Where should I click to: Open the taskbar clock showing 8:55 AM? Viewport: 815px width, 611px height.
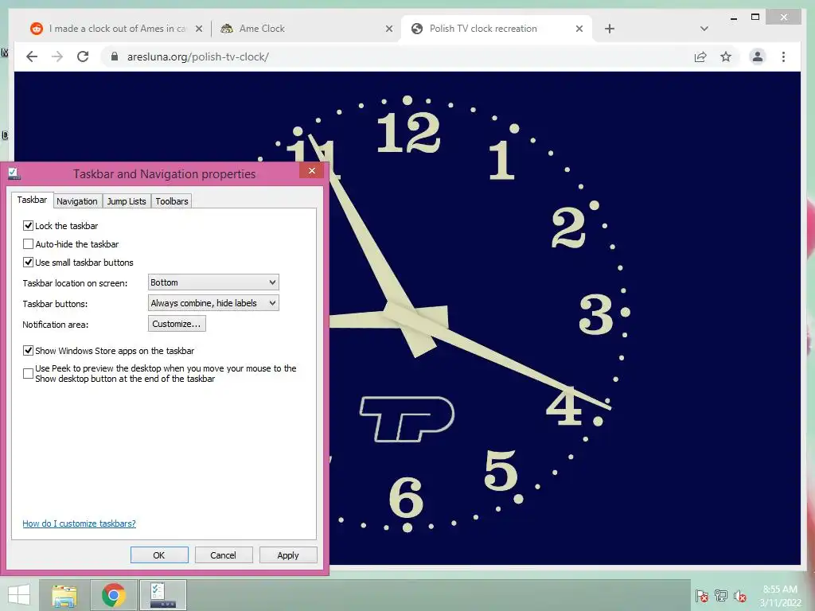[780, 596]
